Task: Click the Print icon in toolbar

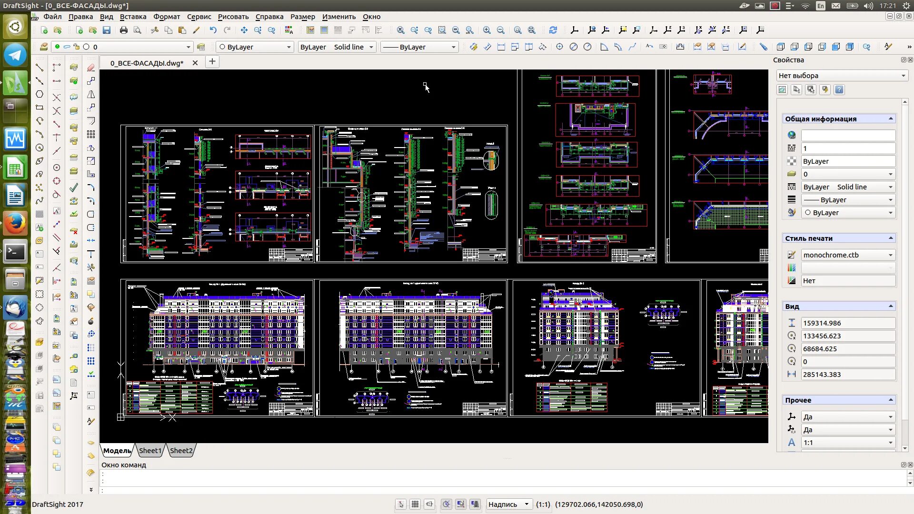Action: 124,30
